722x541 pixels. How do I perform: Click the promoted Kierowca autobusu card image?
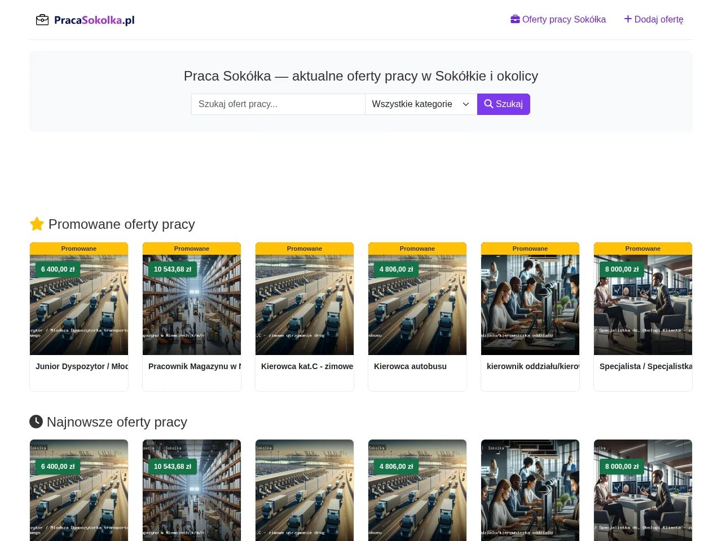tap(417, 305)
